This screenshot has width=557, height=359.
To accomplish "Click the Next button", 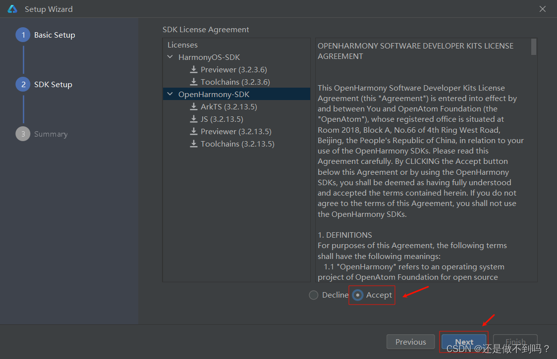I will click(x=464, y=342).
